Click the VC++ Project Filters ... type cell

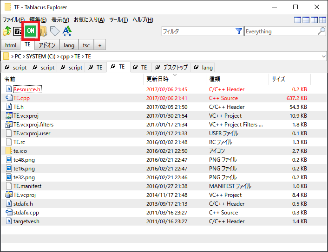[x=236, y=125]
